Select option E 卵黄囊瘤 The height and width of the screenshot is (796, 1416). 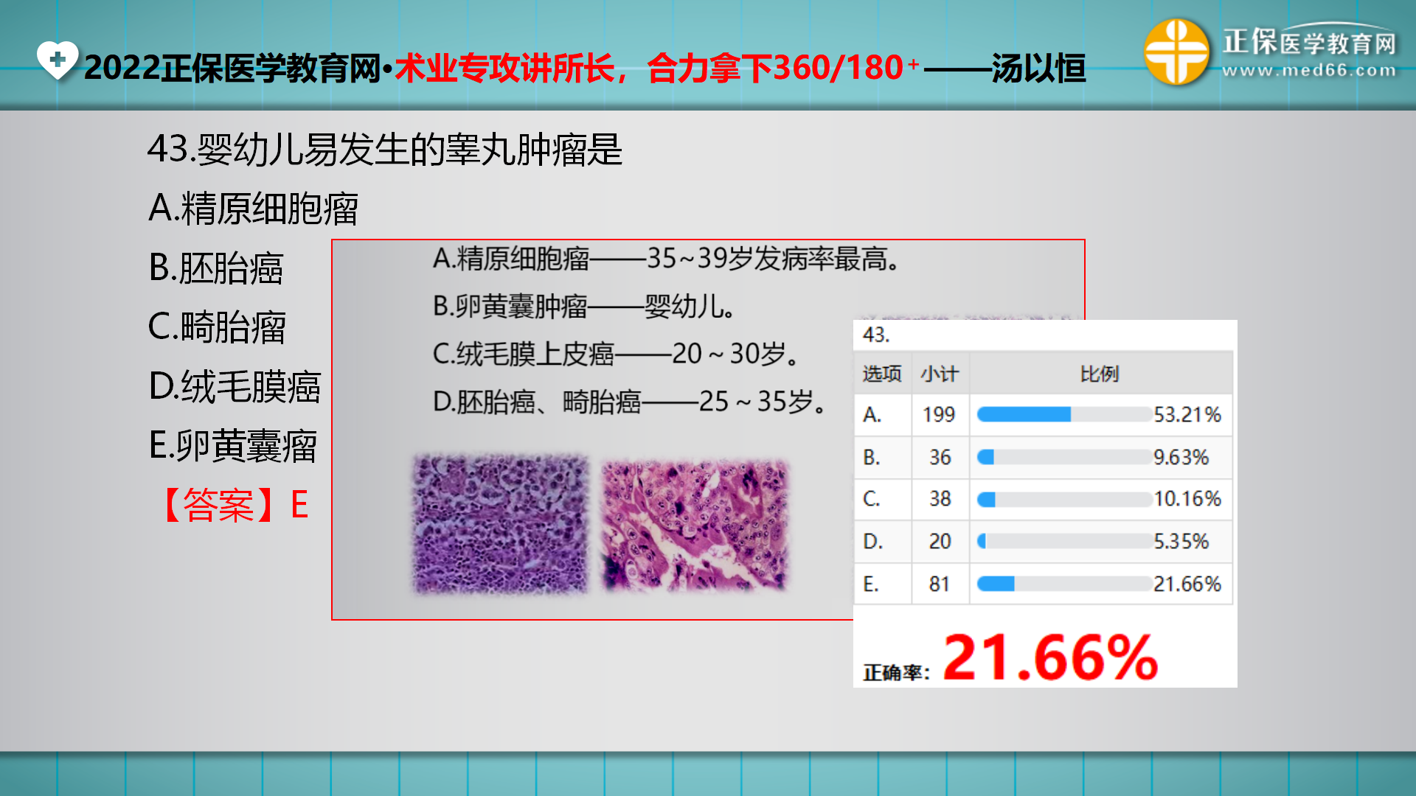click(x=232, y=447)
